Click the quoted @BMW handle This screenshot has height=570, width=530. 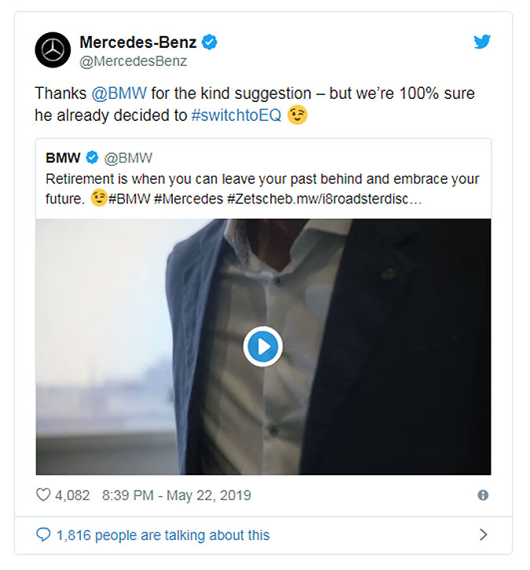tap(128, 158)
